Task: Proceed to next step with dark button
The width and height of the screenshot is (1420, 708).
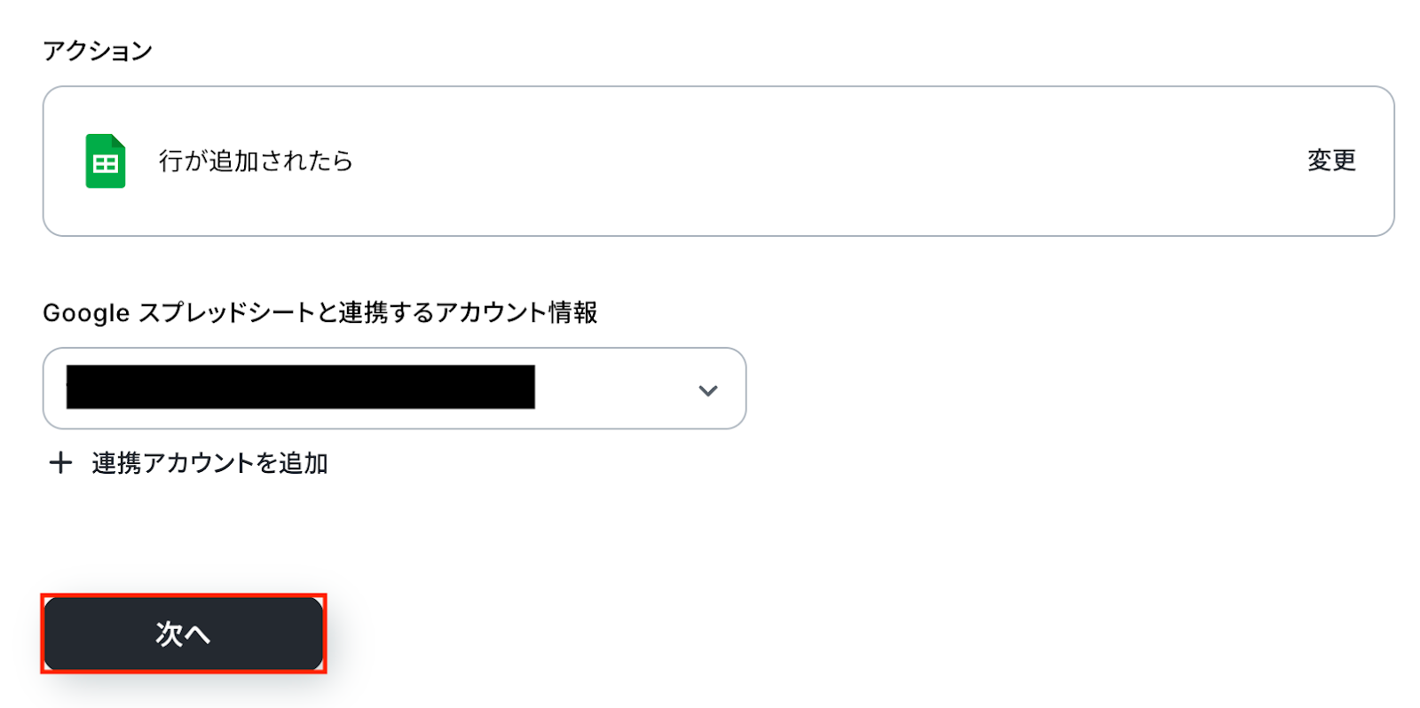Action: pos(183,633)
